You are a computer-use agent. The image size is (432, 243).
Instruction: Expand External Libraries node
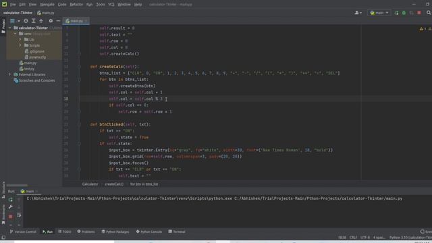pos(10,75)
